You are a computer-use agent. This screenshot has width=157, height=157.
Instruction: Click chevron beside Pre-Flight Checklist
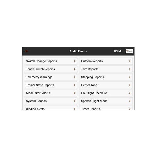coord(130,93)
